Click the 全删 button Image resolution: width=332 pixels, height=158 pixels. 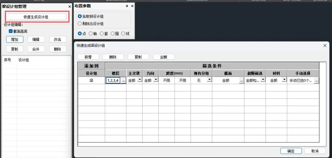coord(164,57)
